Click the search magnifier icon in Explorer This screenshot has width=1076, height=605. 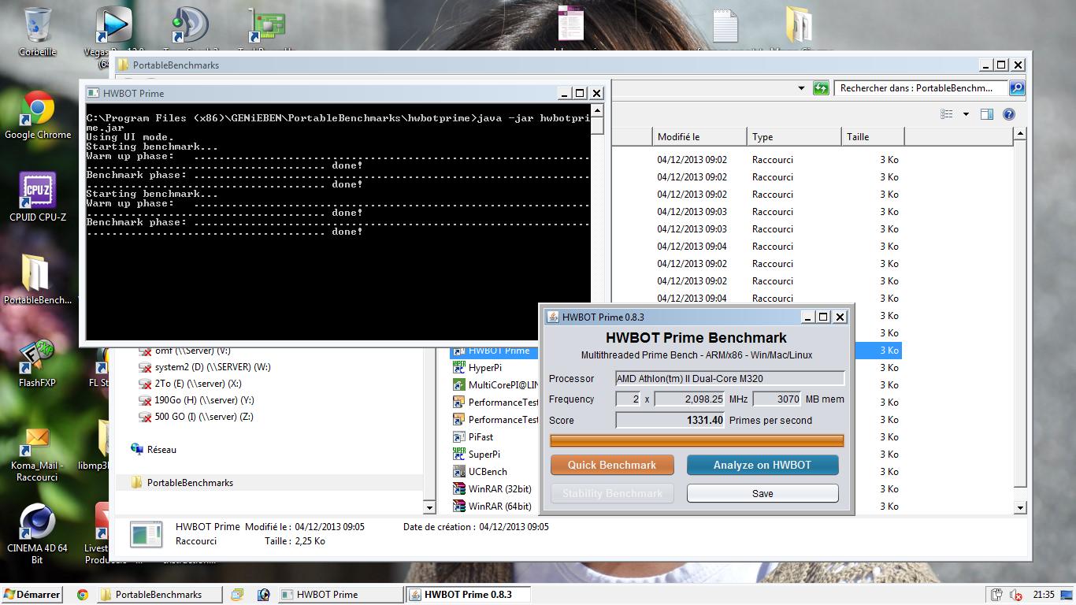(1017, 88)
